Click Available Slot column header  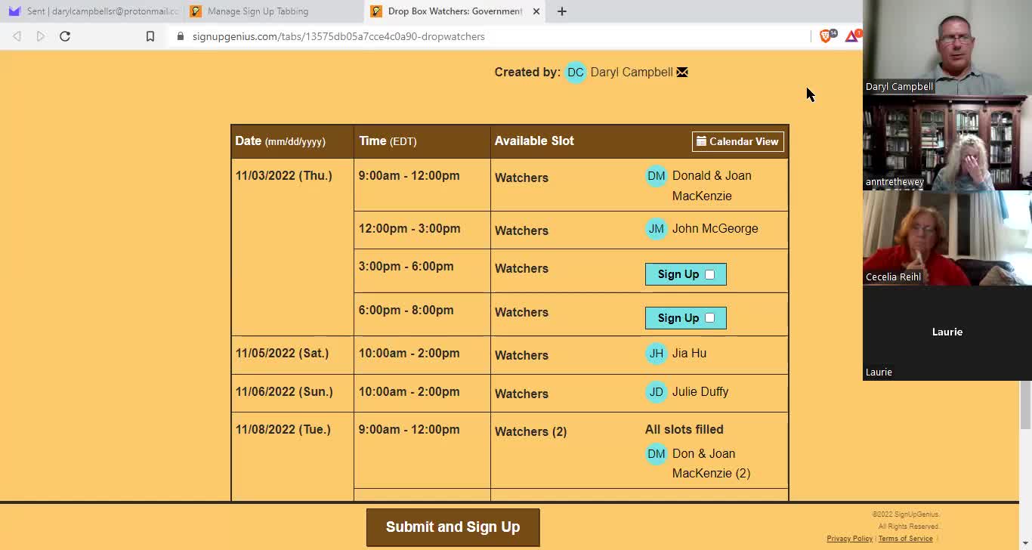534,141
